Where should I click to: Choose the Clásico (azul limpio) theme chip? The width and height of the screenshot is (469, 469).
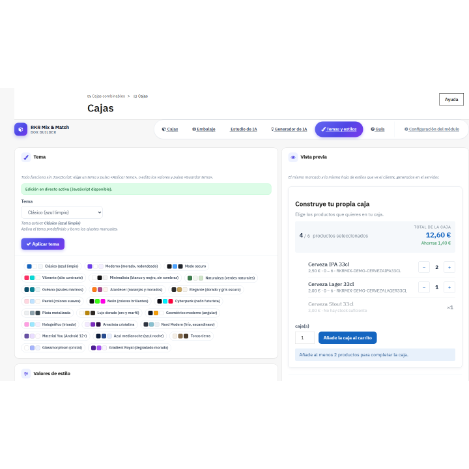(52, 266)
